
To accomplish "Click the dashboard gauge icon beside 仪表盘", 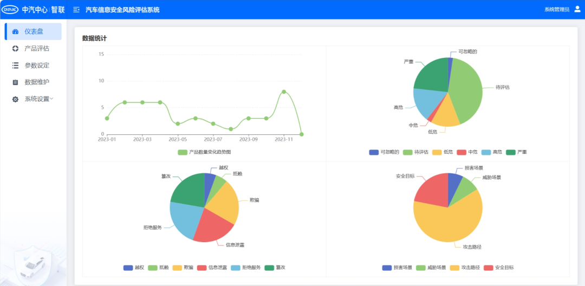I will tap(15, 32).
